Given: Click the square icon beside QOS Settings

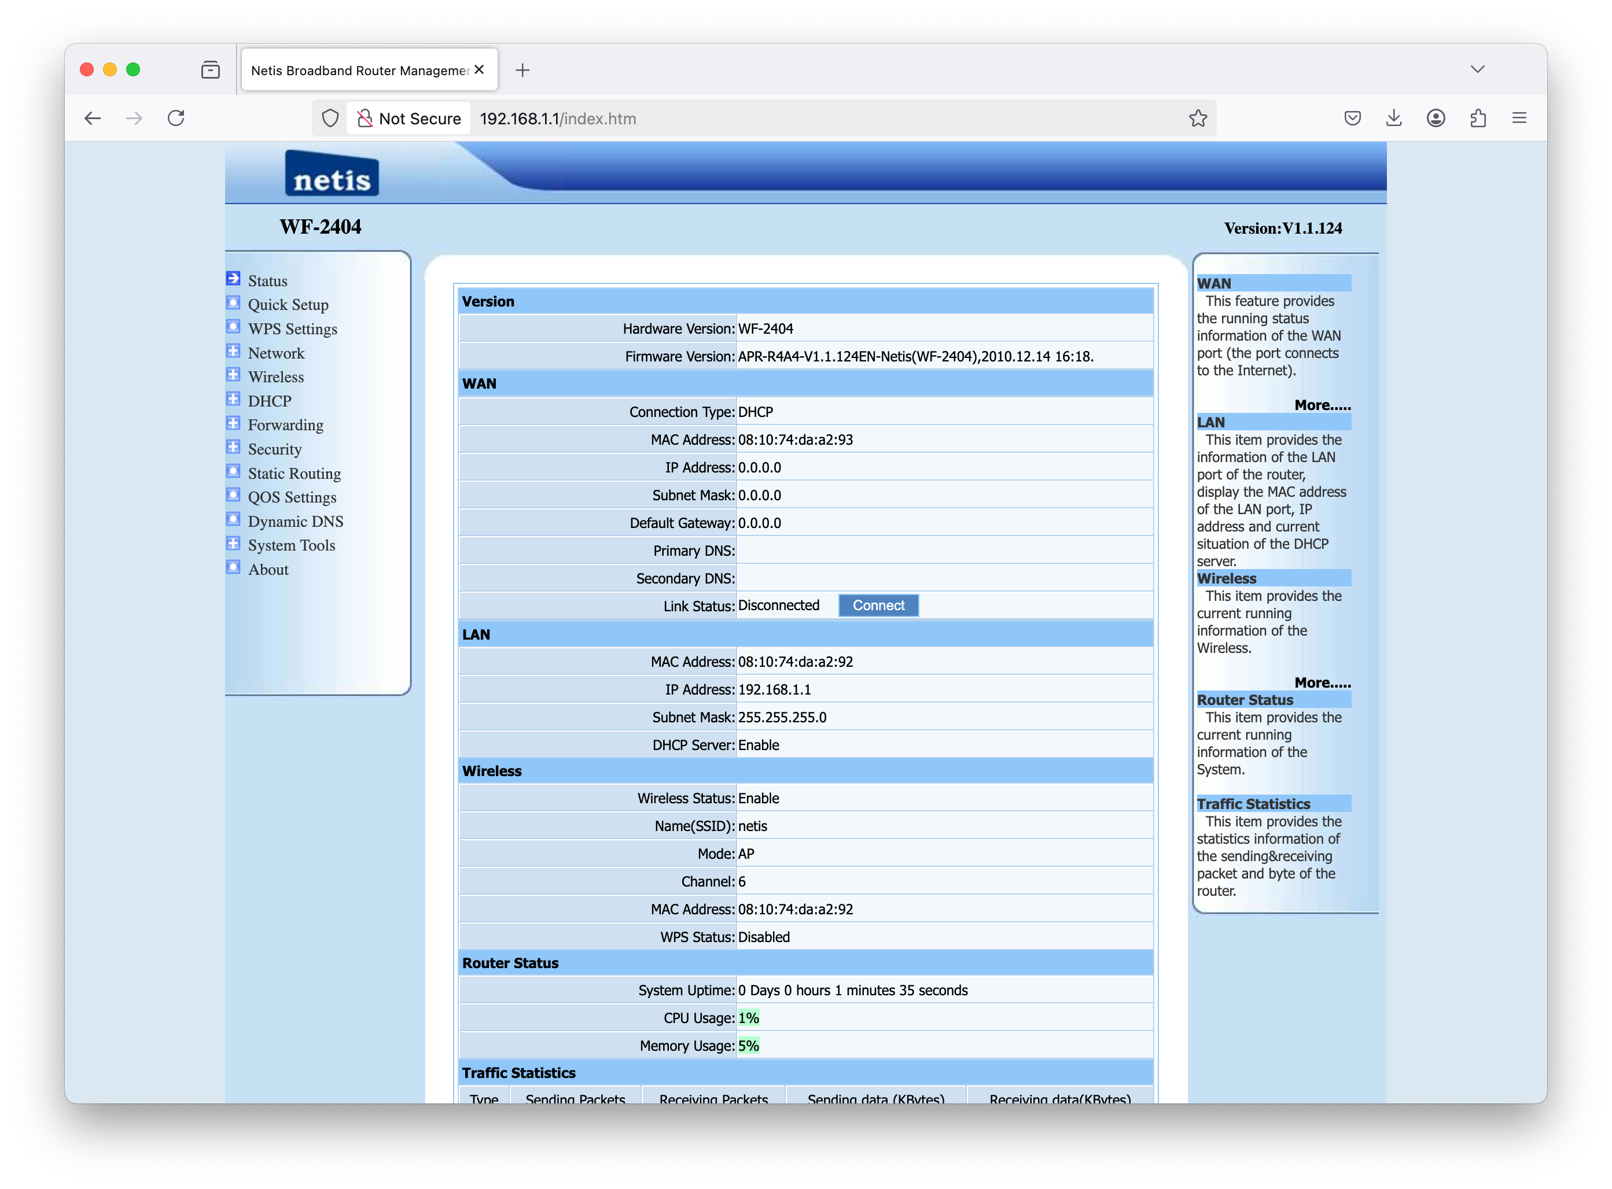Looking at the screenshot, I should (233, 495).
